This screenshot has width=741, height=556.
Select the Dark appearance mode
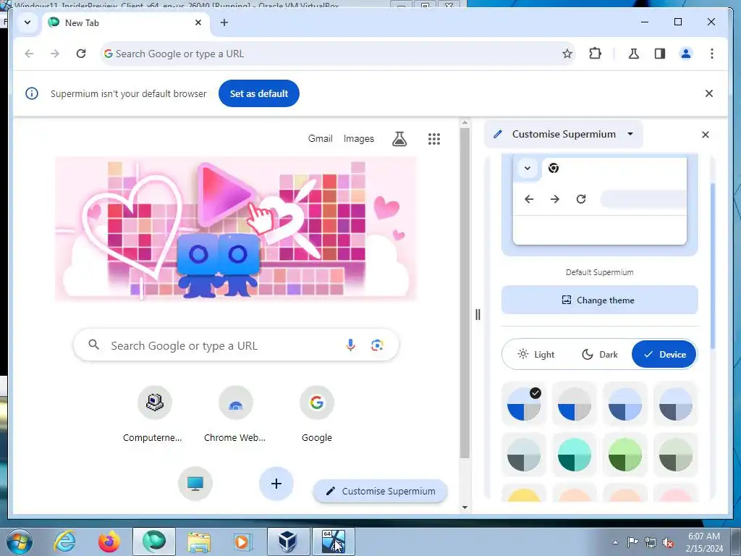[599, 354]
